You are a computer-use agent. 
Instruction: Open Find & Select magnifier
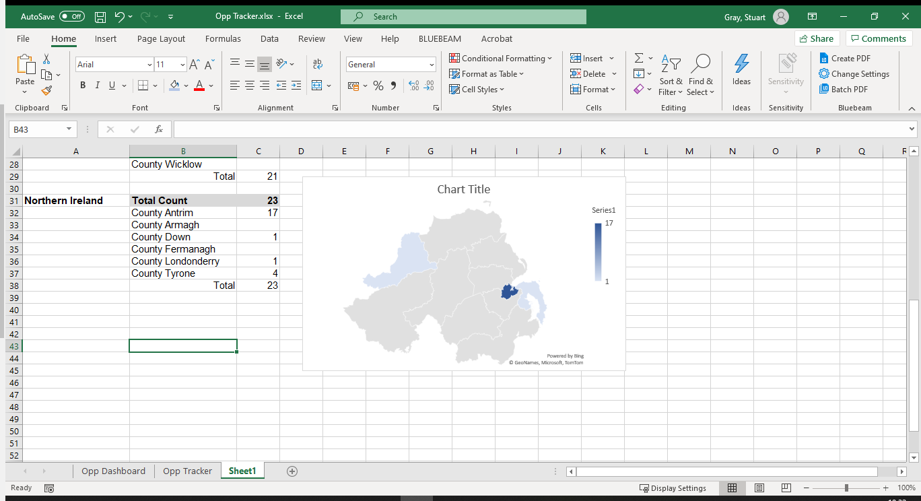pos(700,75)
